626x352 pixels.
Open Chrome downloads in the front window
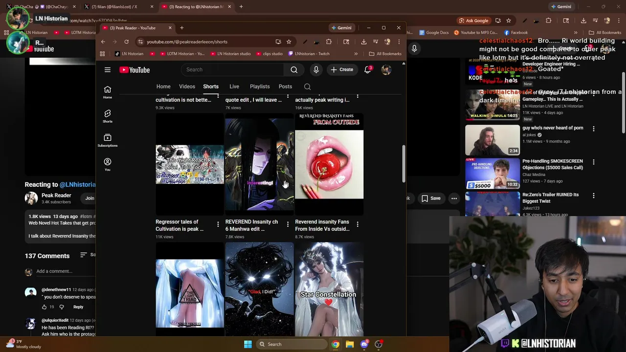tap(363, 42)
